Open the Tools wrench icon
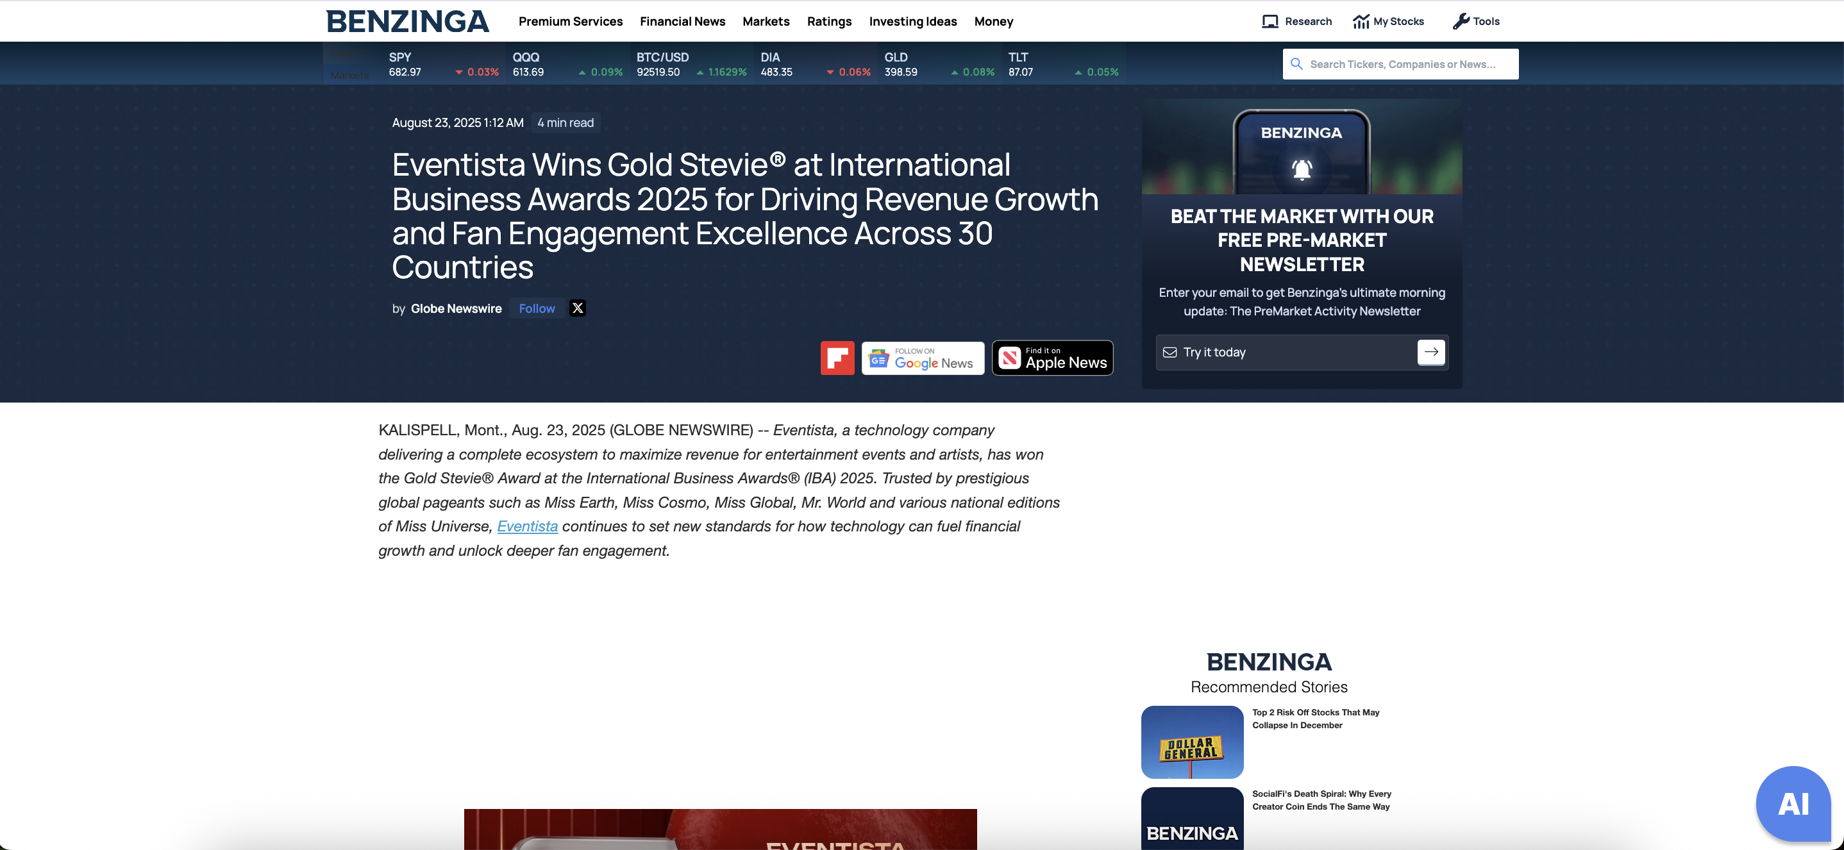Screen dimensions: 1844x850 pos(1461,21)
